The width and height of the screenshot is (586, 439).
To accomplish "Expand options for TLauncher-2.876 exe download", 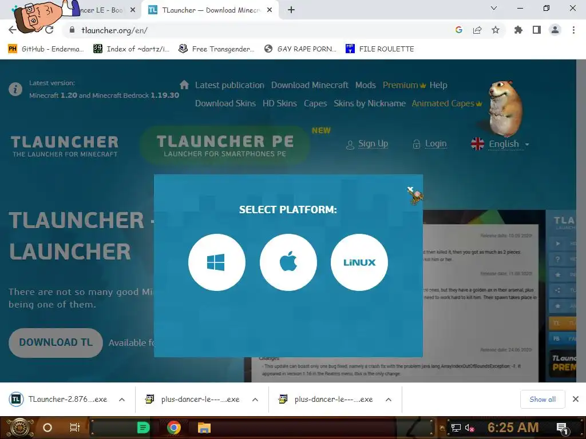I will click(122, 400).
